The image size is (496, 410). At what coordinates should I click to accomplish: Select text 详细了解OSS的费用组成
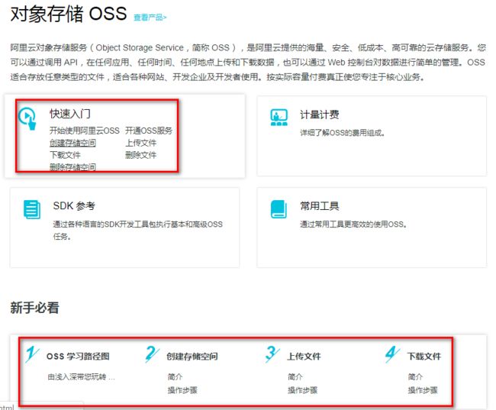[x=343, y=133]
